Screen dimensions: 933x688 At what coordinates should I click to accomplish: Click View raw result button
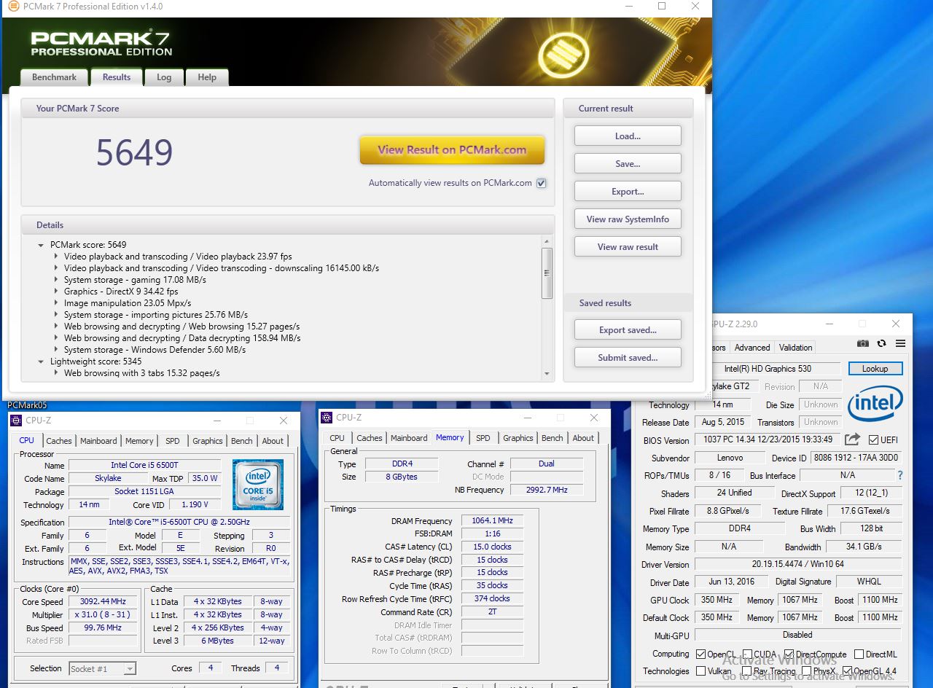point(628,247)
